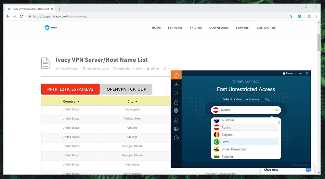
Task: Minimize the Ivacy app window
Action: point(301,73)
